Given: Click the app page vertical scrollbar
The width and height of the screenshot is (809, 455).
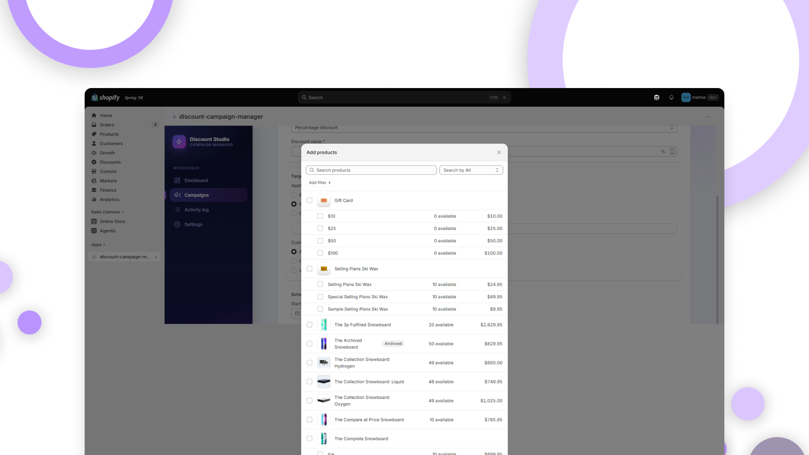Looking at the screenshot, I should pyautogui.click(x=717, y=259).
